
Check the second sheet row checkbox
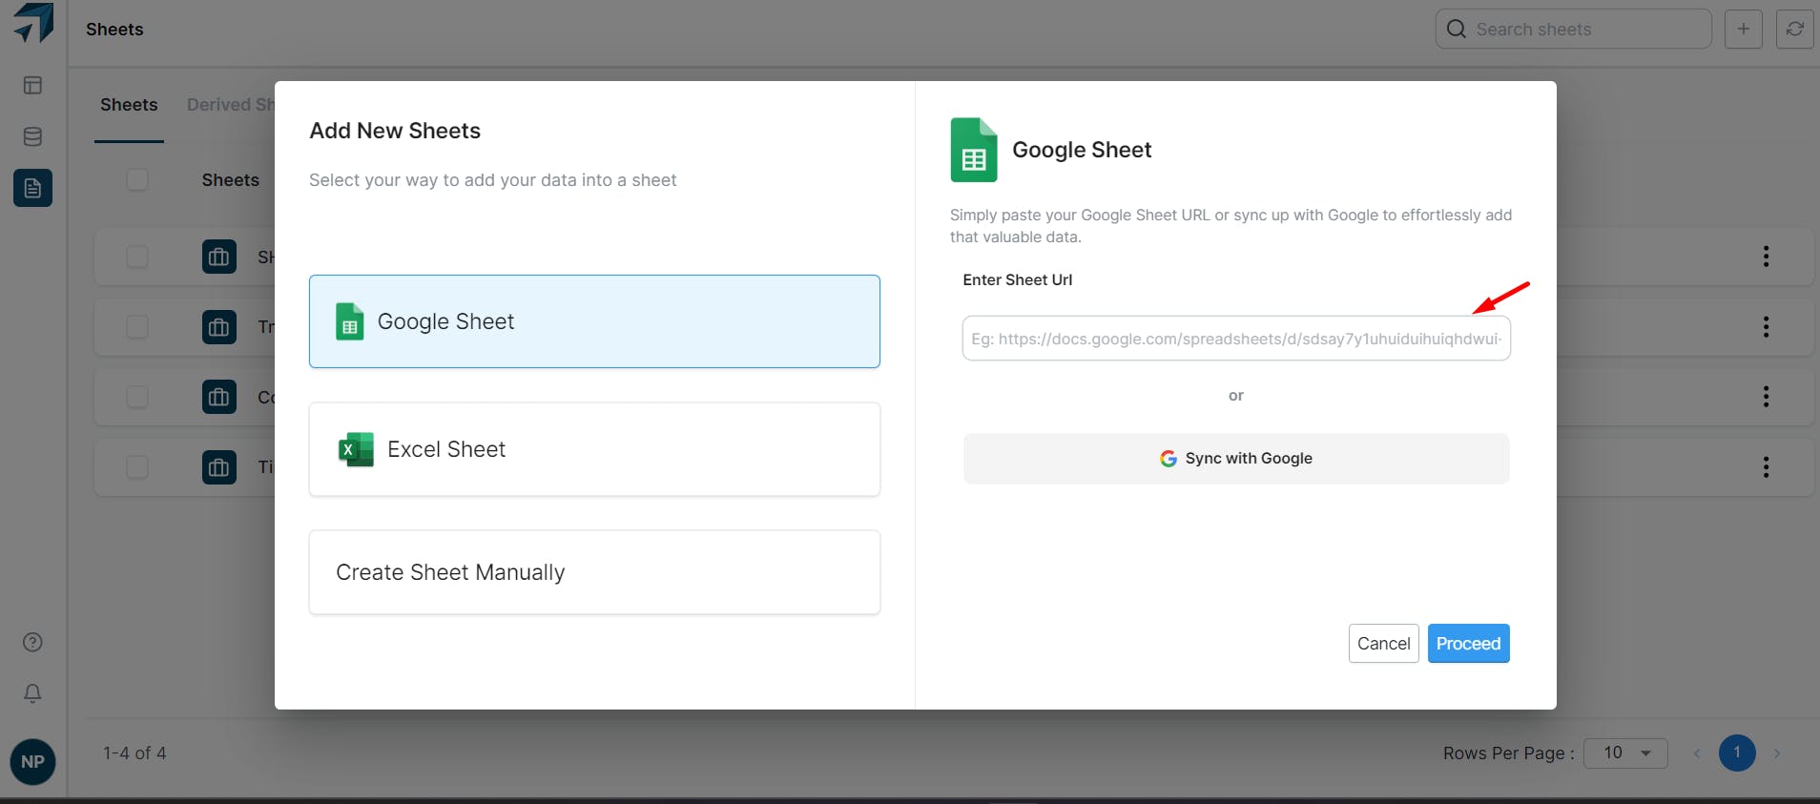[x=137, y=327]
